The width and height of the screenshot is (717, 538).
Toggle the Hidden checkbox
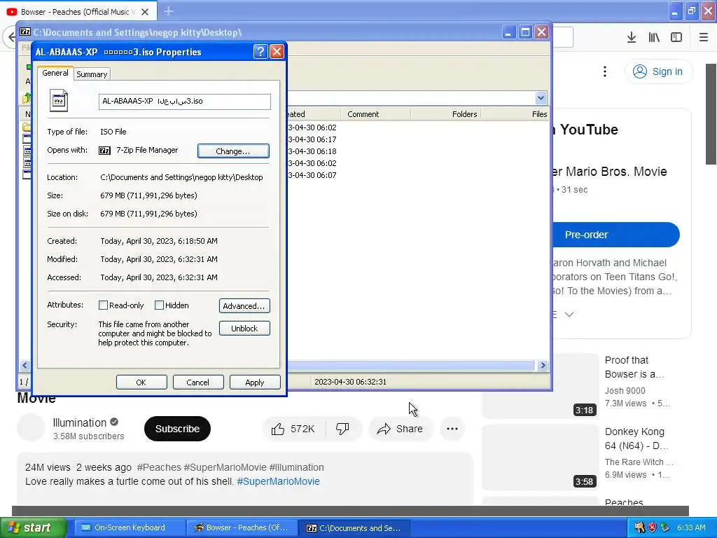[x=159, y=305]
